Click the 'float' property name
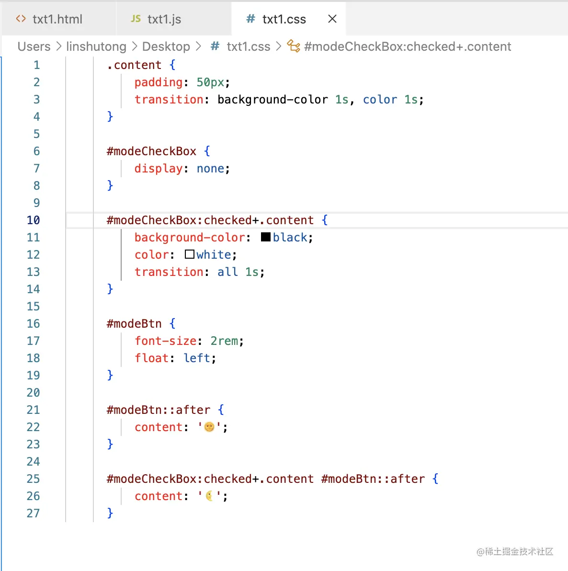This screenshot has height=571, width=568. [151, 358]
